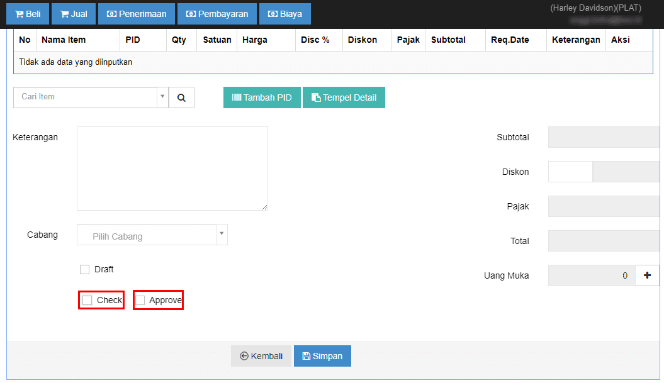Click the (Harley Davidson)(PLAT) account label

click(x=595, y=8)
